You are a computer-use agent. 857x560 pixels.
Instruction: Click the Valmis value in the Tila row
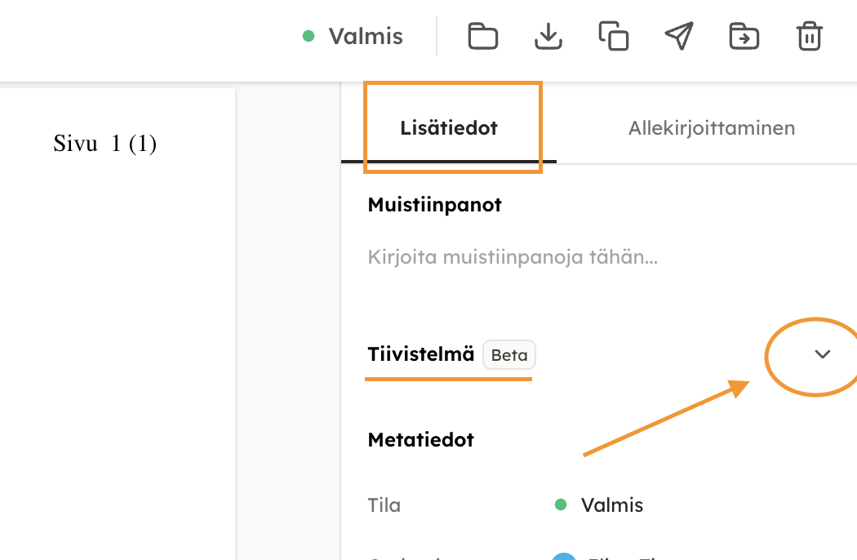(x=612, y=505)
